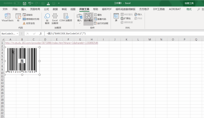
Task: Toggle the 自动保存 autosave switch
Action: (x=17, y=3)
